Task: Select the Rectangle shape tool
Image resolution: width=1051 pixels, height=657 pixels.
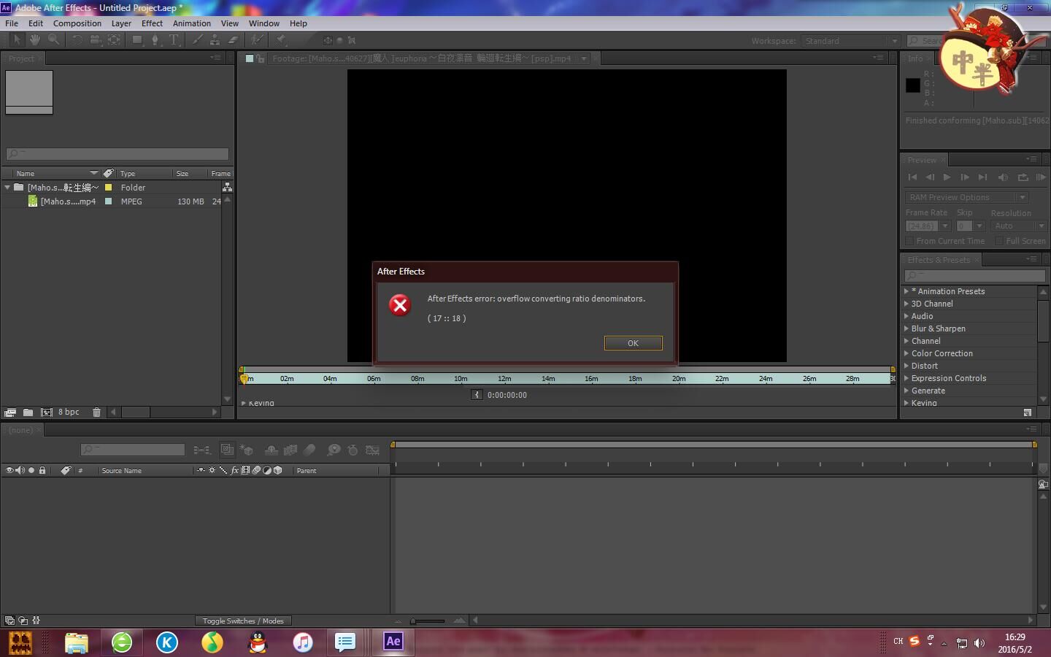Action: (137, 39)
